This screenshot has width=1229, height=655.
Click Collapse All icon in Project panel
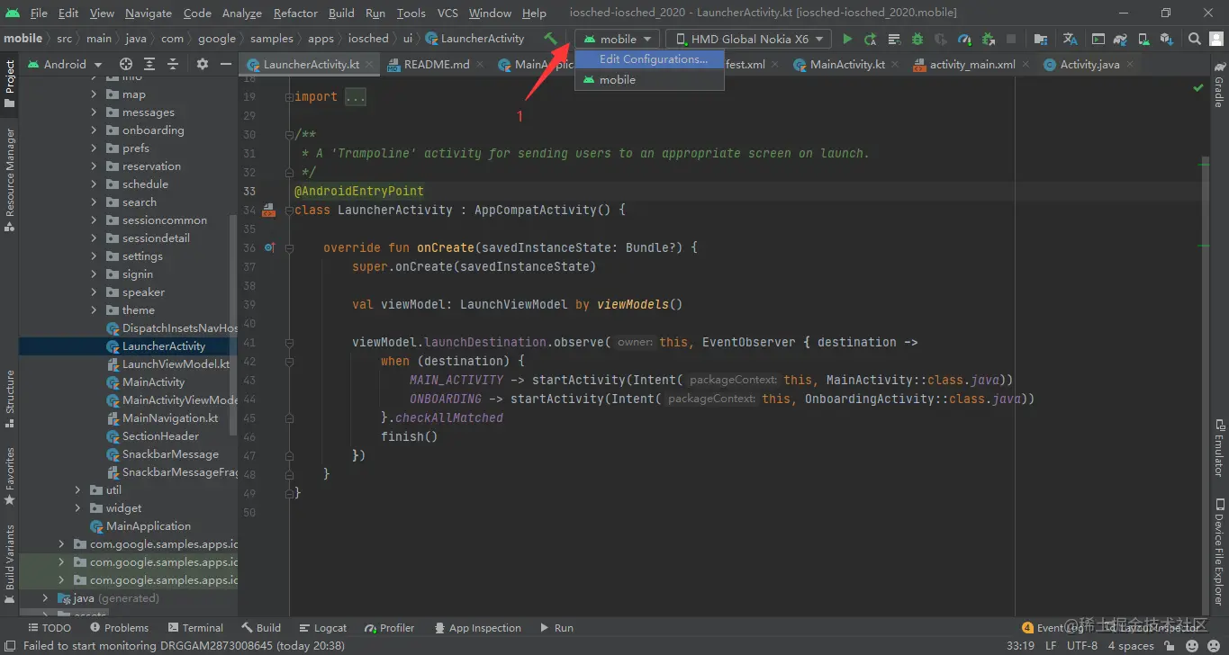coord(173,64)
